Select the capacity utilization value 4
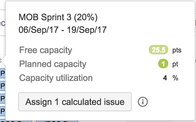Image resolution: width=196 pixels, height=122 pixels. click(x=165, y=78)
